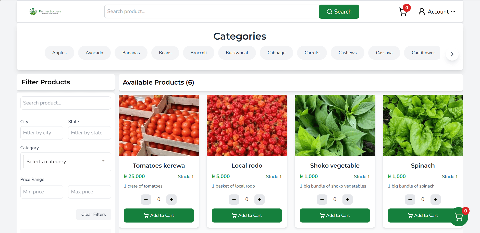
Task: Open the shopping cart icon in the header
Action: point(403,11)
